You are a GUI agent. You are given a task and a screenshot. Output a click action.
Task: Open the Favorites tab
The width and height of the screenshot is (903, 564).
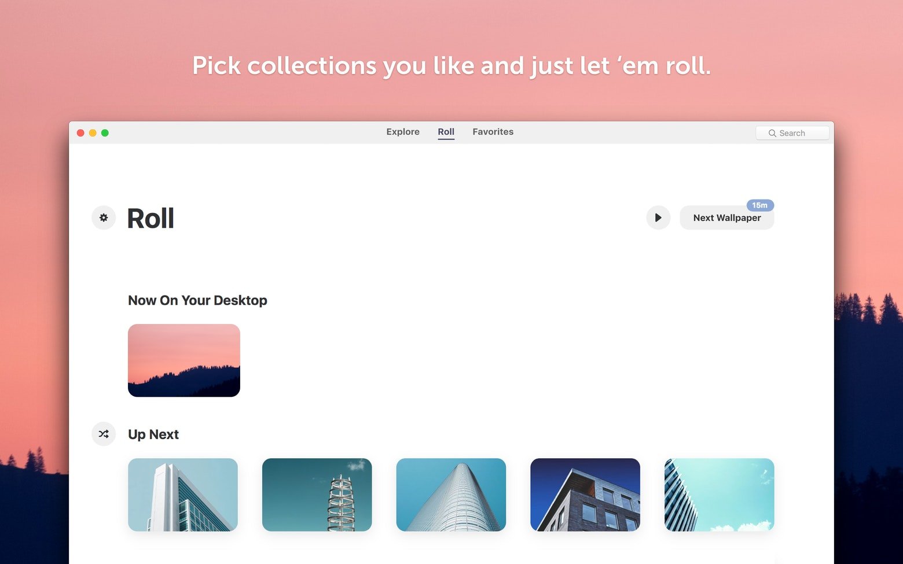pyautogui.click(x=493, y=132)
